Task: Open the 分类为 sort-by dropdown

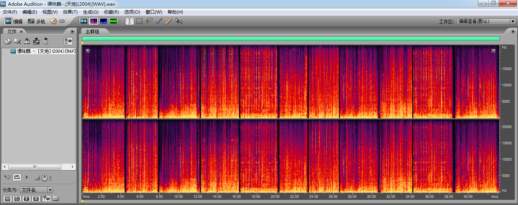Action: (36, 190)
